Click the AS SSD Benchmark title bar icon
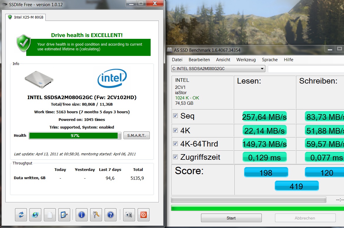 click(169, 50)
